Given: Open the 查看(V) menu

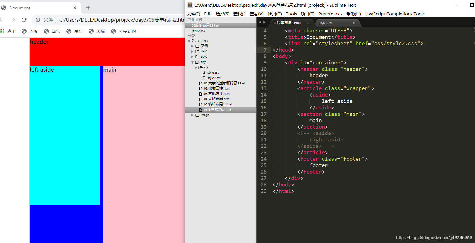Looking at the screenshot, I should pos(257,14).
